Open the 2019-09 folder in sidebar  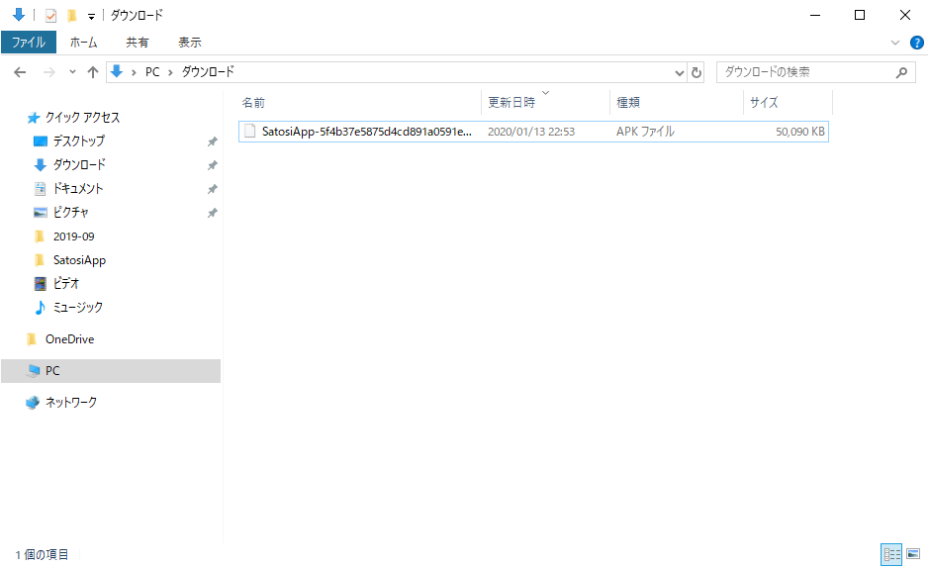pyautogui.click(x=73, y=236)
